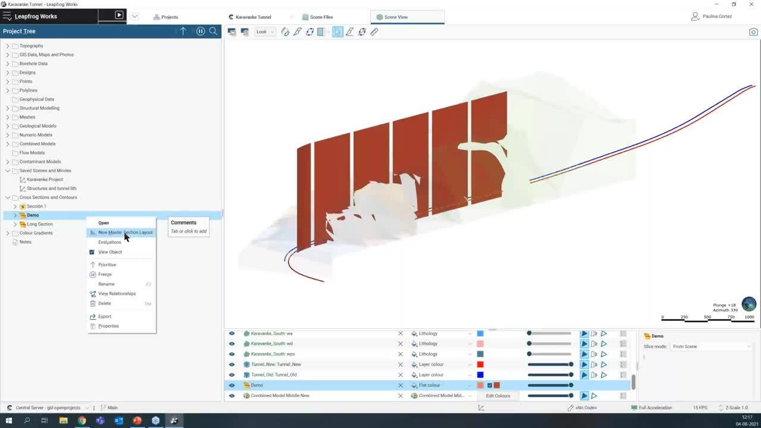Click the draw plane icon in scene toolbar
The width and height of the screenshot is (761, 428).
298,32
